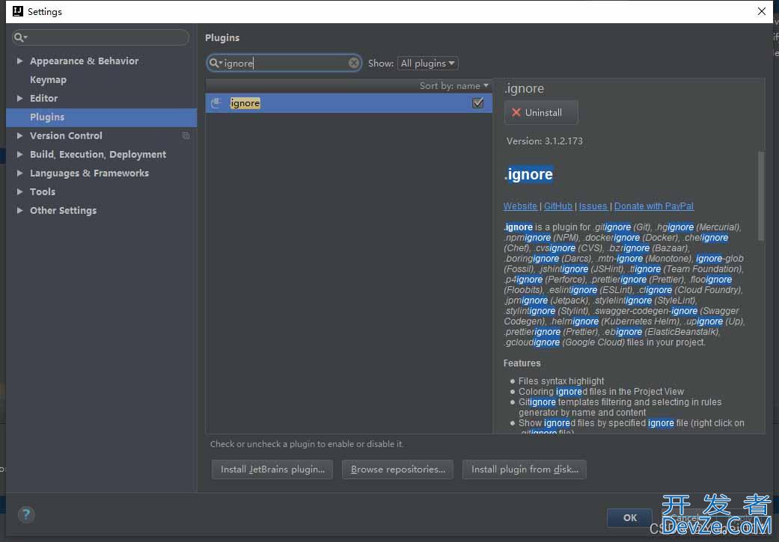This screenshot has width=779, height=542.
Task: Open the Show All plugins dropdown
Action: click(x=428, y=63)
